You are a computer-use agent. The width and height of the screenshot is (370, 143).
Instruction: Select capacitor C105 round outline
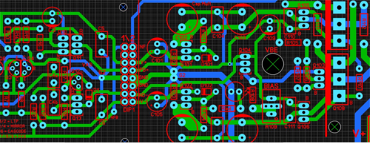(x=157, y=101)
